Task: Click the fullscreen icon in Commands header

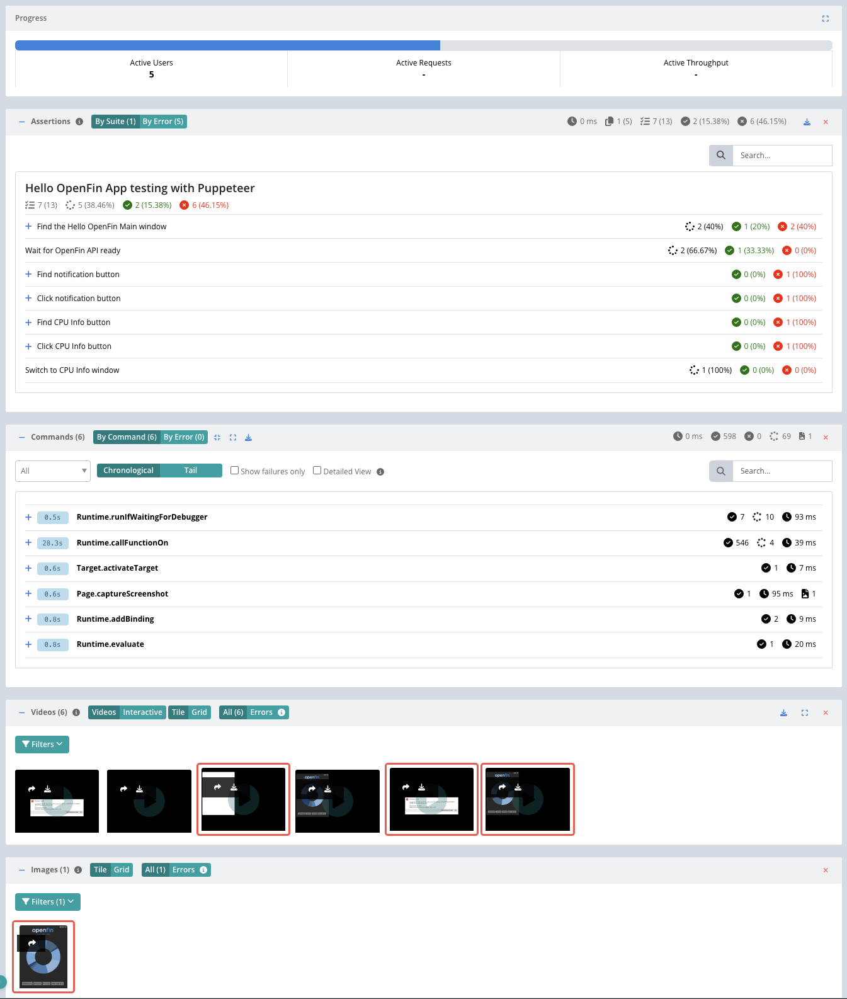Action: pos(233,437)
